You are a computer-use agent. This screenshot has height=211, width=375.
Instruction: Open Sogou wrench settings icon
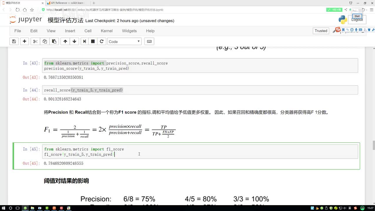pos(373,30)
